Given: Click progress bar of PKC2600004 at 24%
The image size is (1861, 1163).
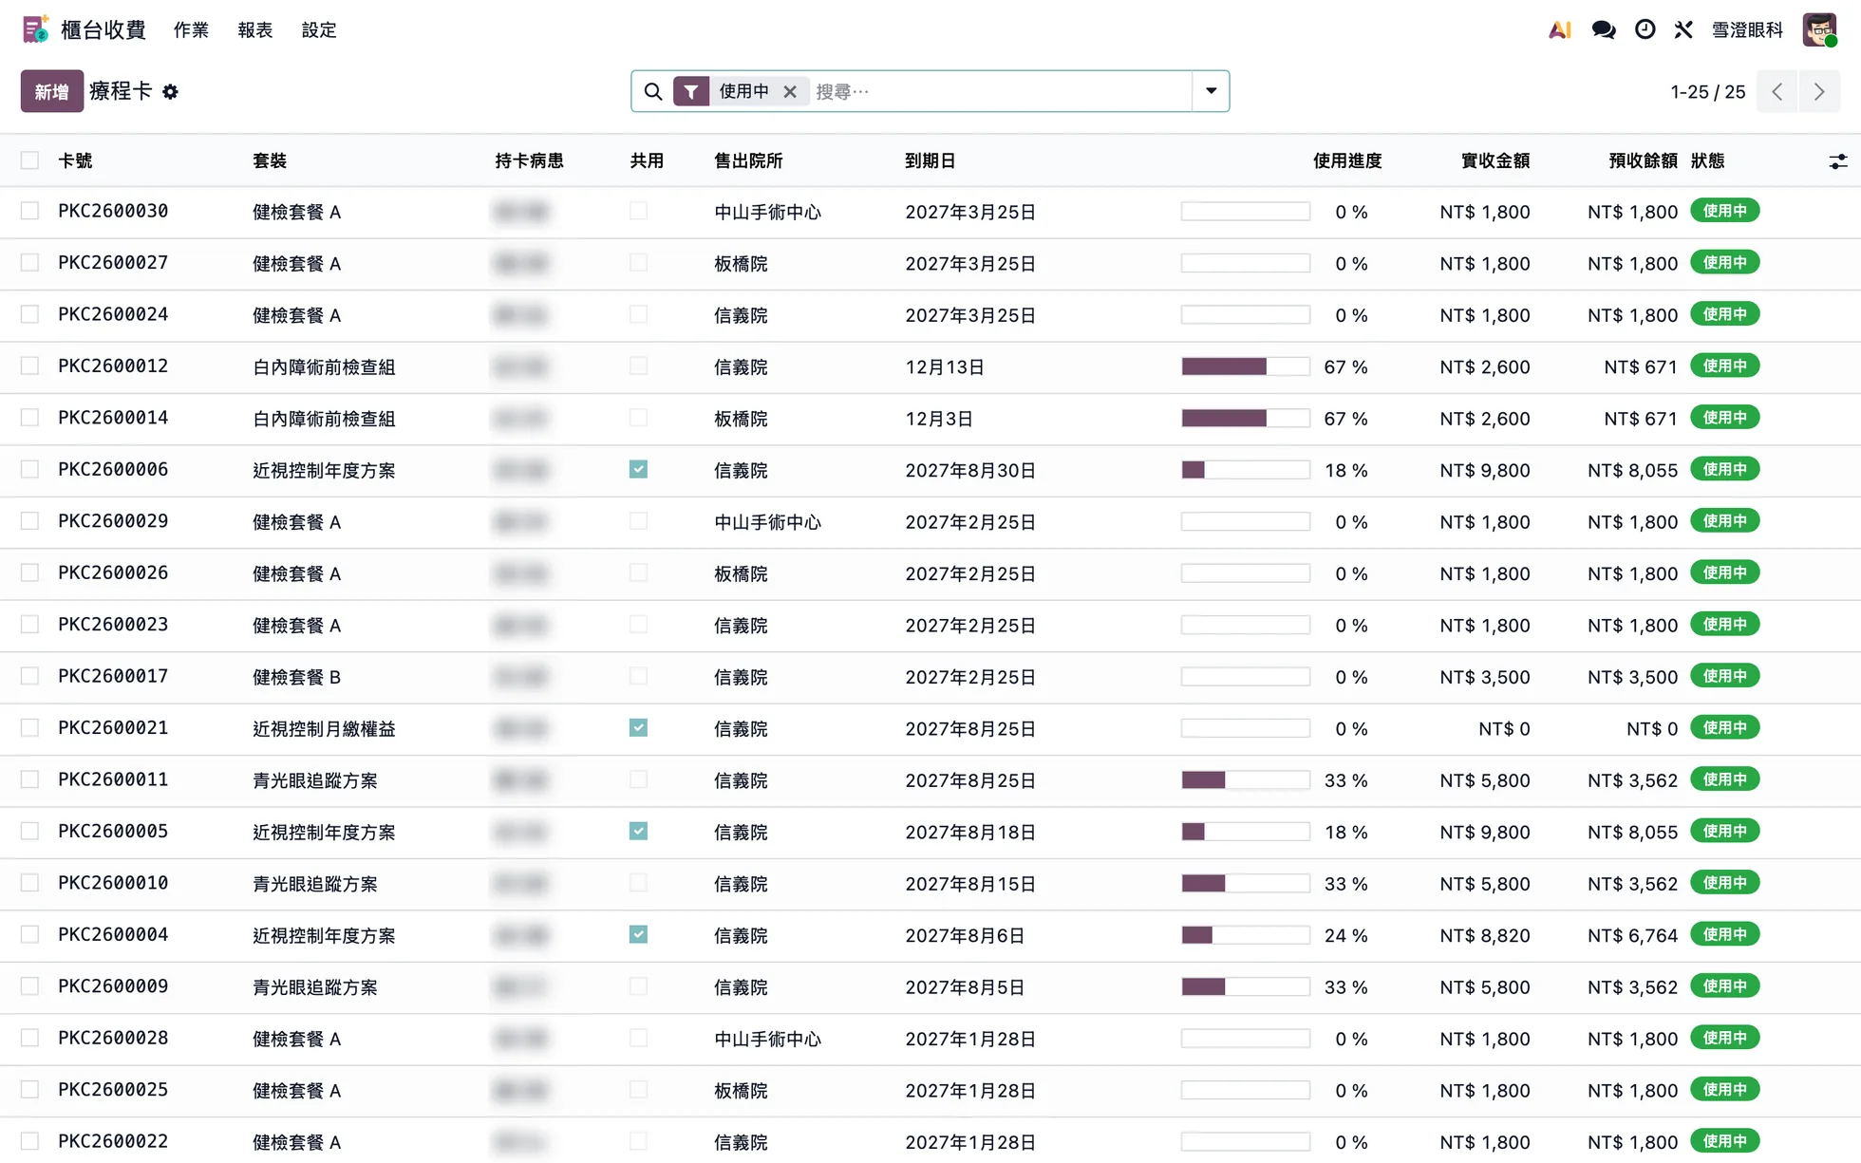Looking at the screenshot, I should click(x=1245, y=935).
